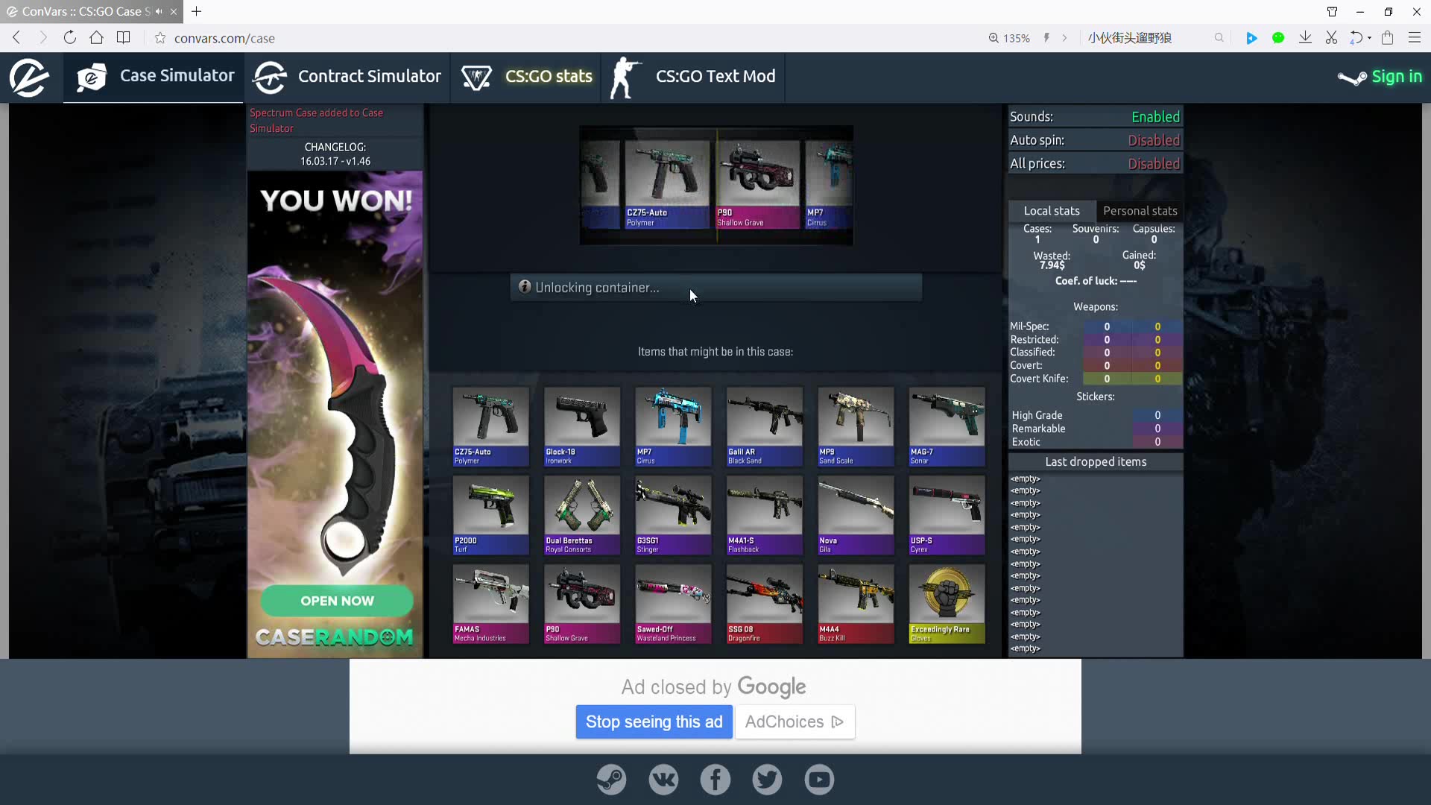
Task: Select the MAG-7 Sonar item
Action: [947, 426]
